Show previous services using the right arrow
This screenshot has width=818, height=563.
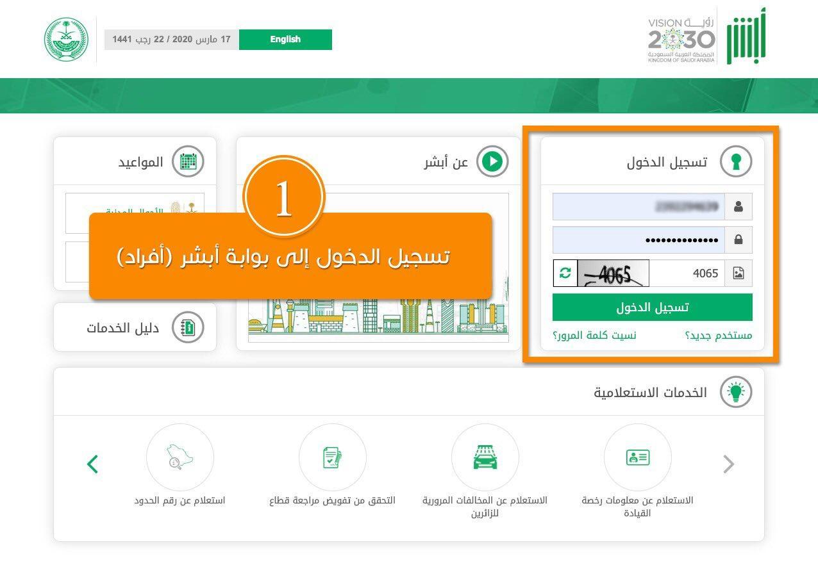click(x=728, y=464)
